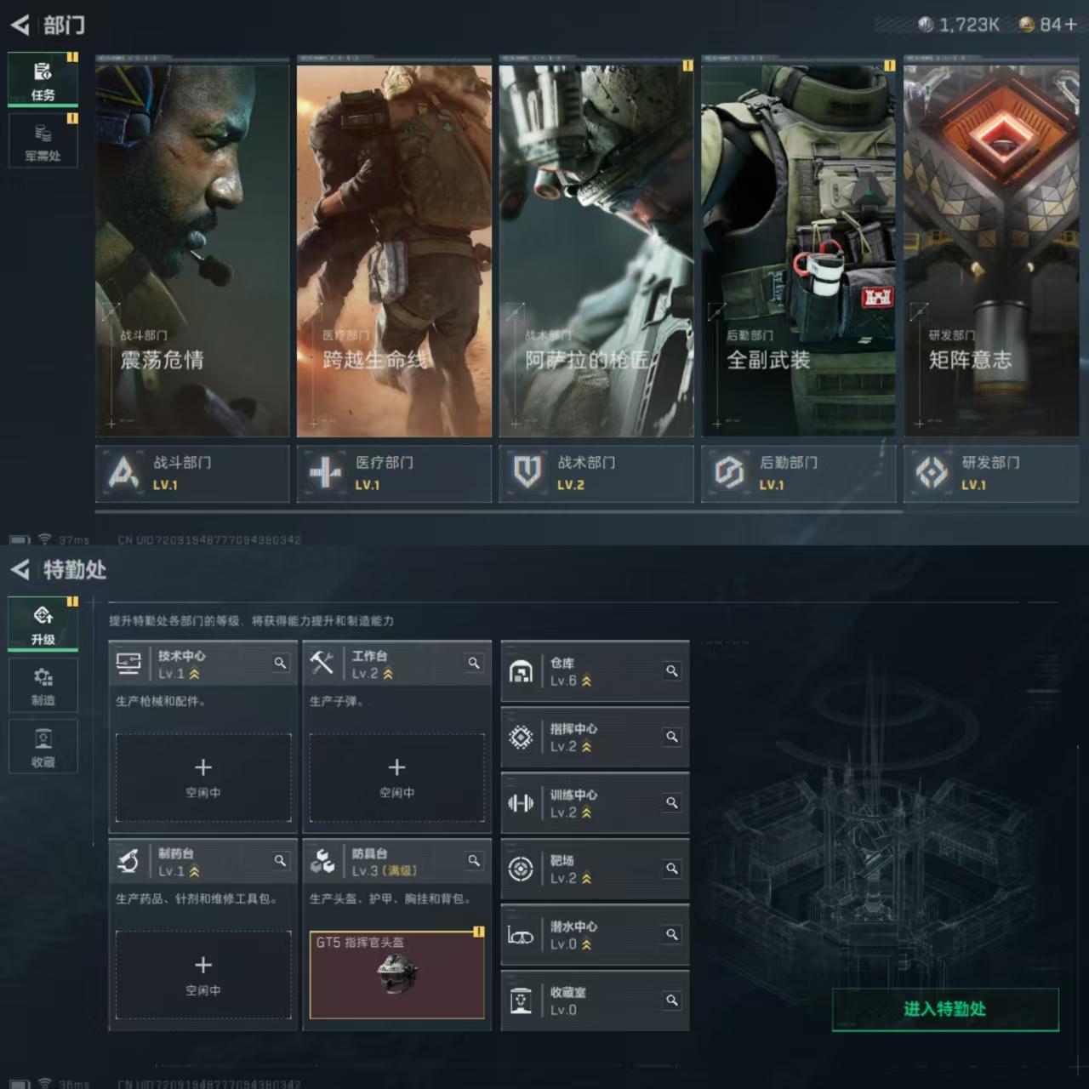Click back arrow beside 部门 title
This screenshot has height=1089, width=1089.
20,26
